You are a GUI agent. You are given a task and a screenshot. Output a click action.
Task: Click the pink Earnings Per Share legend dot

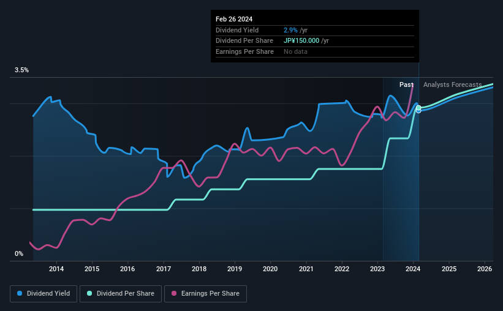[x=174, y=293]
